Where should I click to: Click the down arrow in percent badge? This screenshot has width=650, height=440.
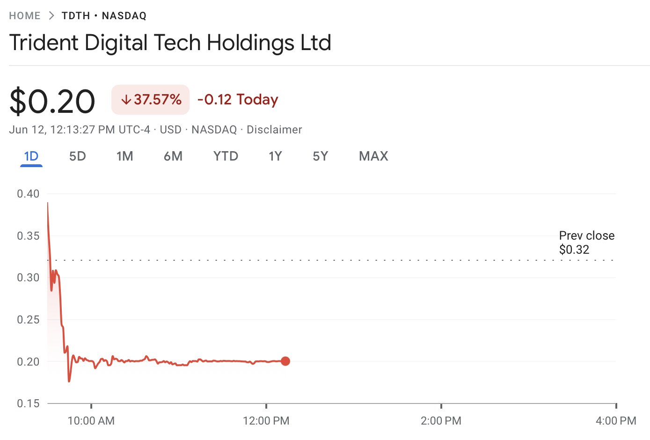pyautogui.click(x=126, y=100)
